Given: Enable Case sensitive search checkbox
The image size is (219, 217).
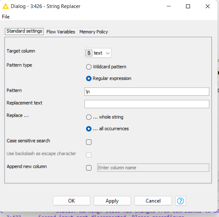Looking at the screenshot, I should (x=89, y=142).
